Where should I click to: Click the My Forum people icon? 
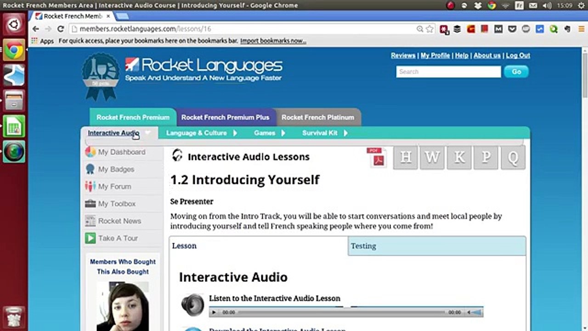[x=90, y=187]
